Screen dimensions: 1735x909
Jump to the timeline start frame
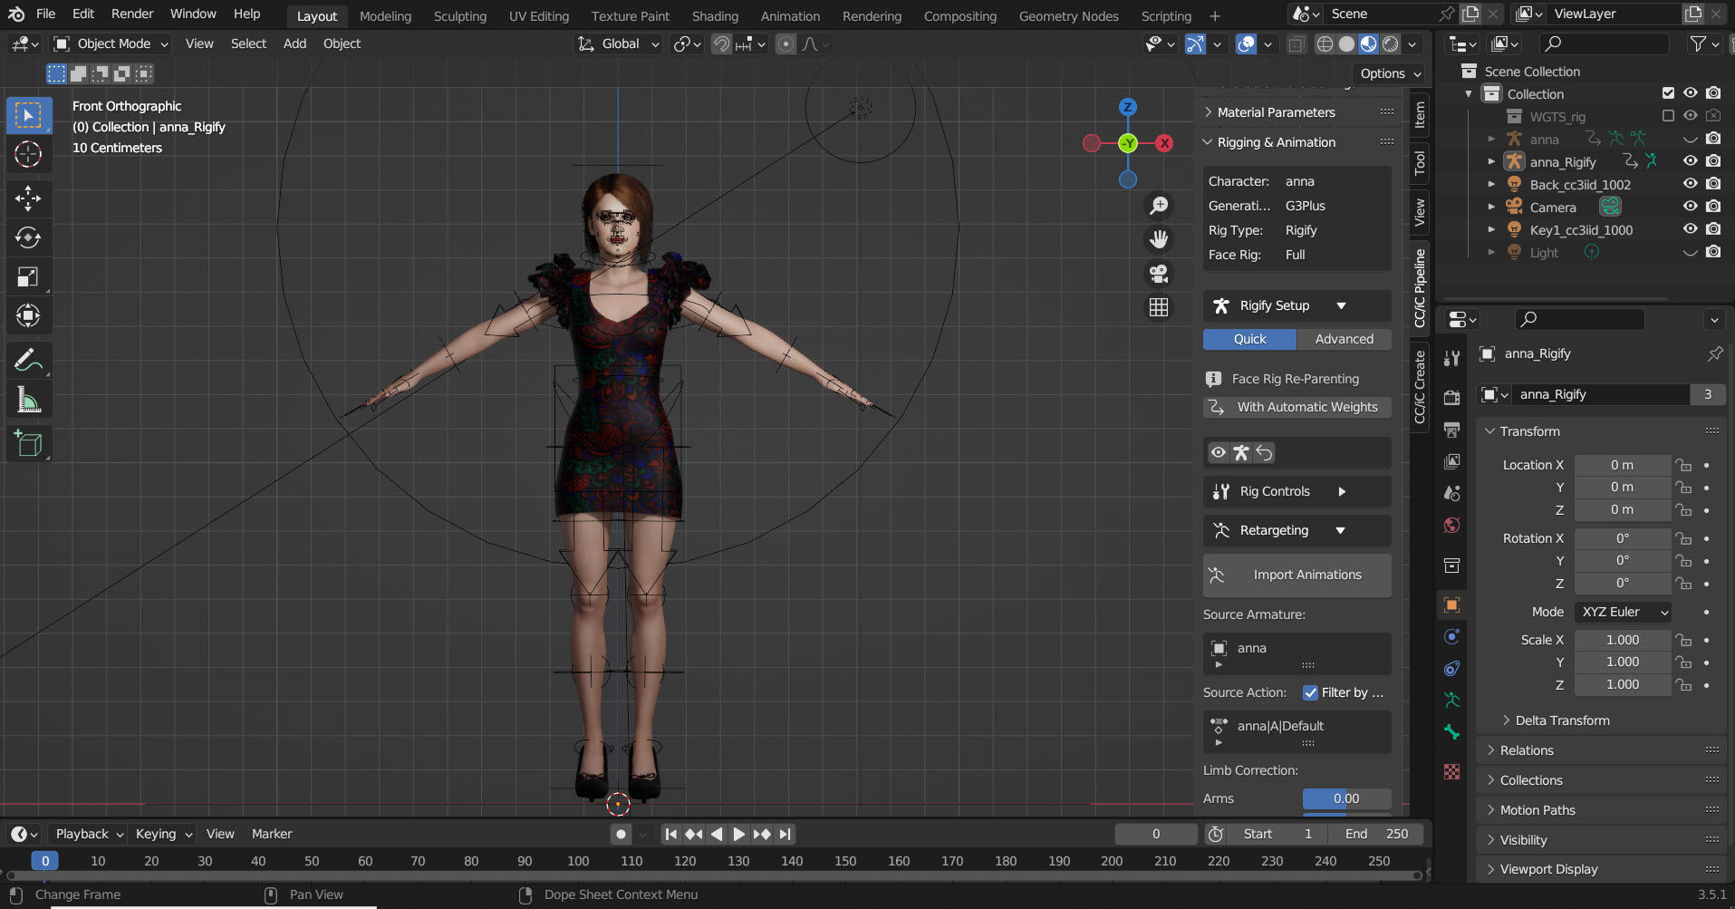tap(670, 834)
